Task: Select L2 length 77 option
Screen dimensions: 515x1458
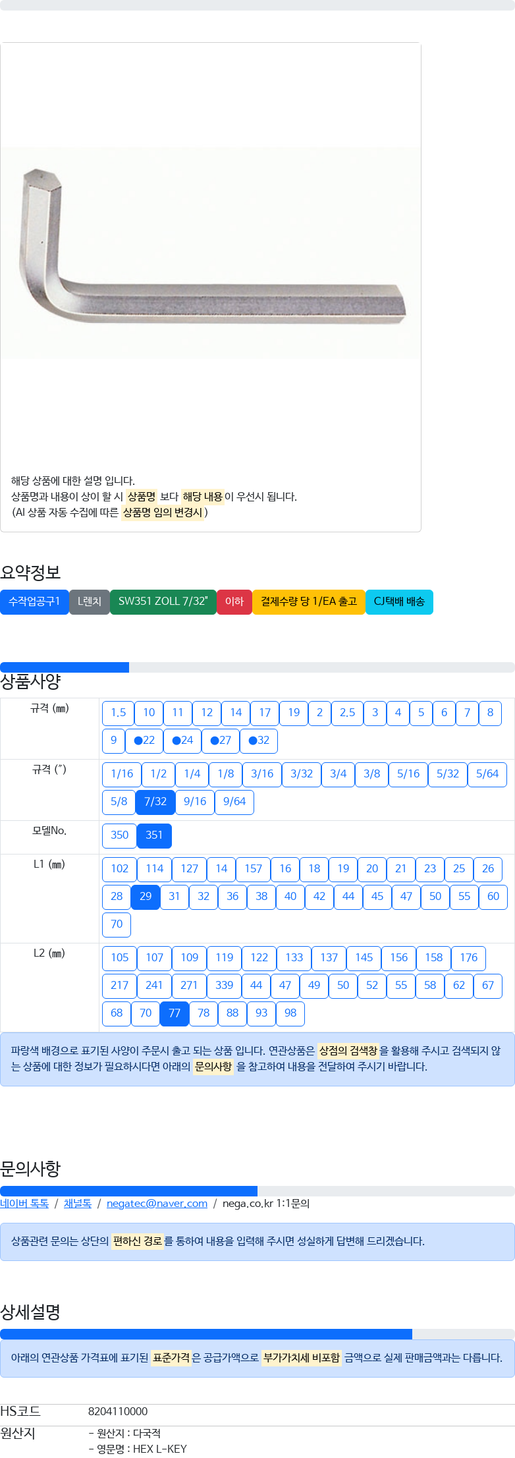Action: pyautogui.click(x=175, y=1013)
